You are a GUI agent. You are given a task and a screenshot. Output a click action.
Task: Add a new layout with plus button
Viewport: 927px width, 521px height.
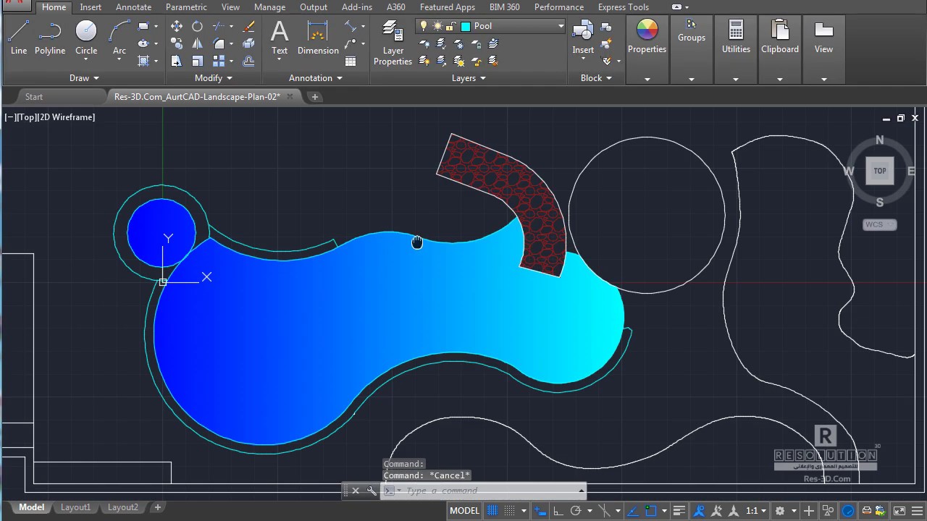[x=157, y=507]
